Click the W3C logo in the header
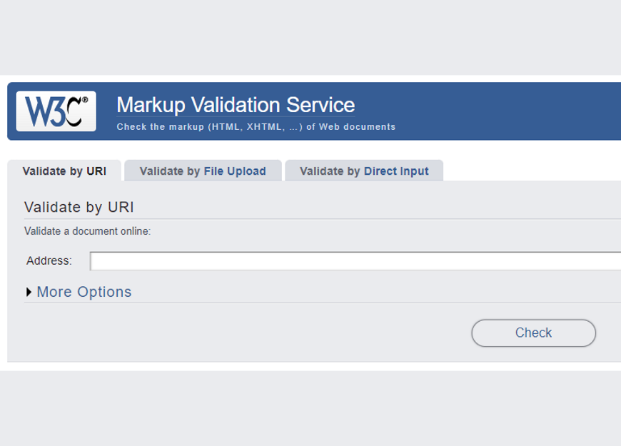621x446 pixels. click(56, 111)
